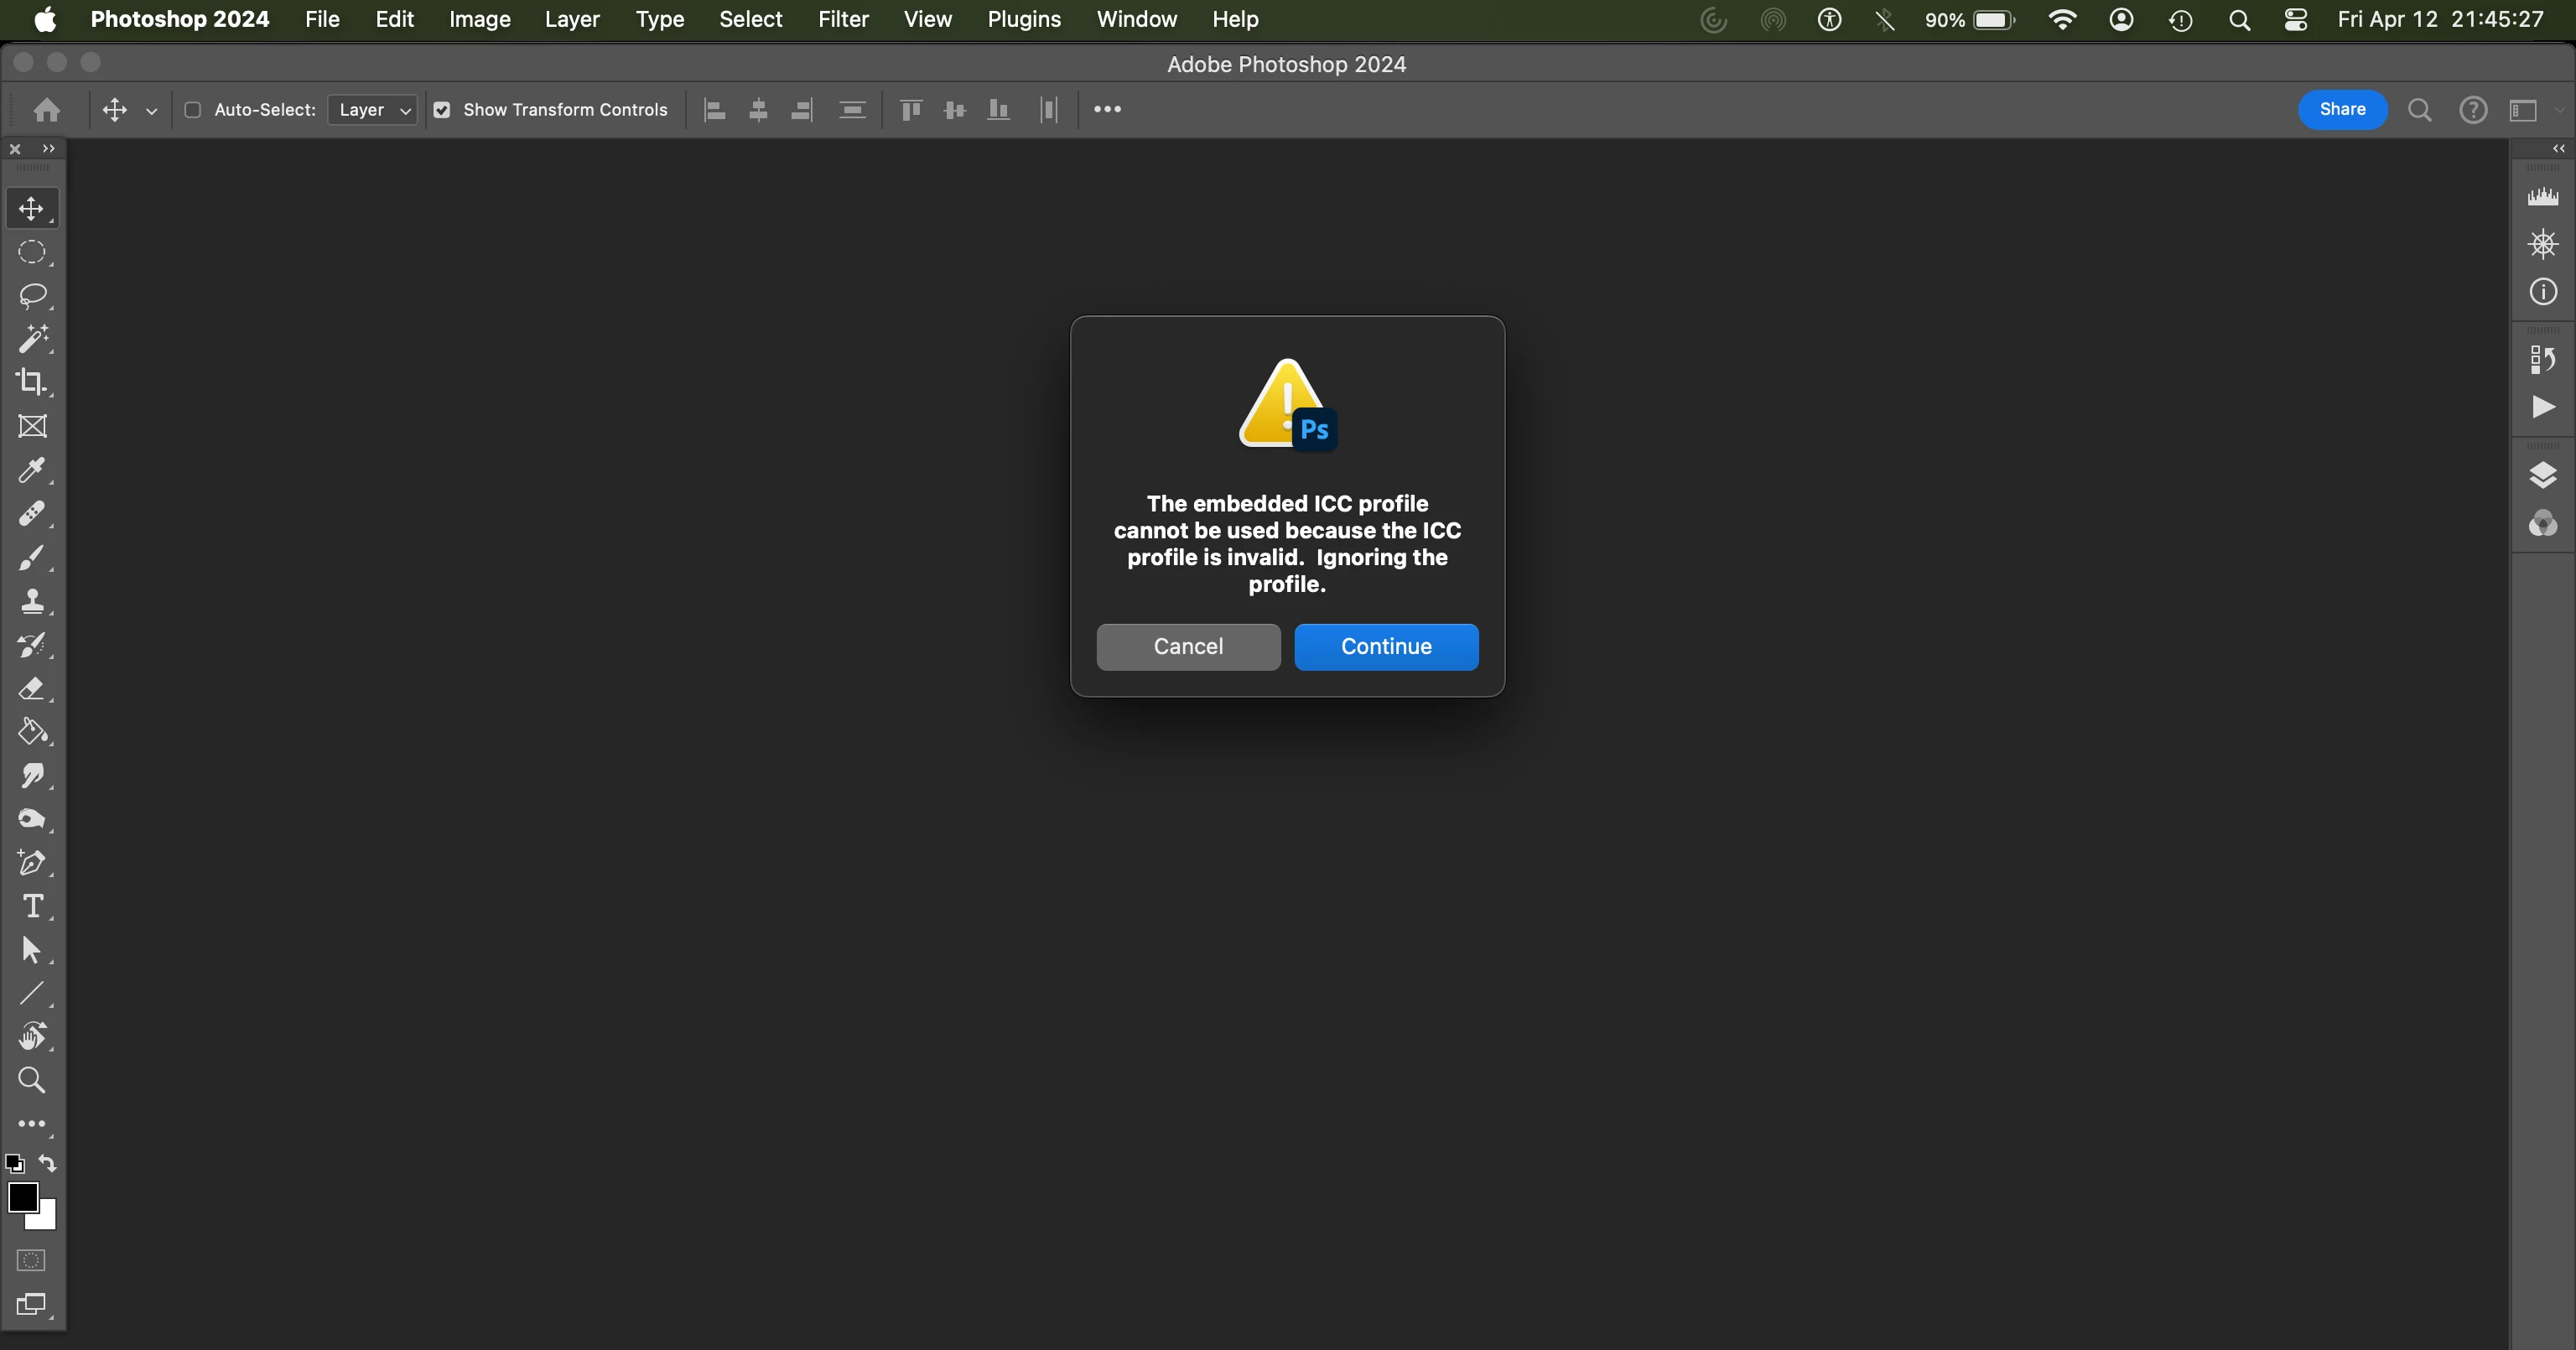Click Cancel in the ICC dialog
This screenshot has height=1350, width=2576.
pyautogui.click(x=1187, y=646)
